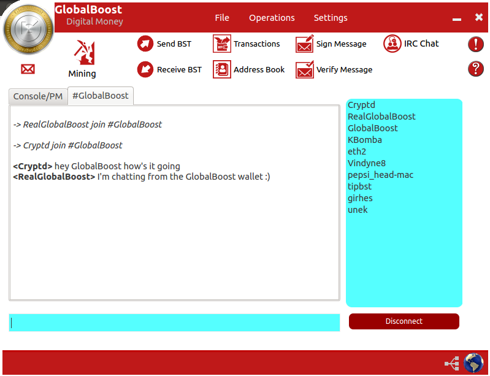Select user Cryptd in the user list
The height and width of the screenshot is (376, 490).
[x=361, y=106]
